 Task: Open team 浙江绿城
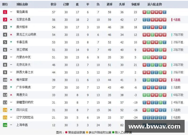(22, 50)
